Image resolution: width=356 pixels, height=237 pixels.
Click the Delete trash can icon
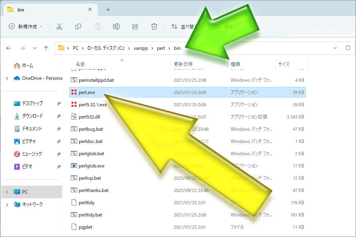tap(154, 26)
